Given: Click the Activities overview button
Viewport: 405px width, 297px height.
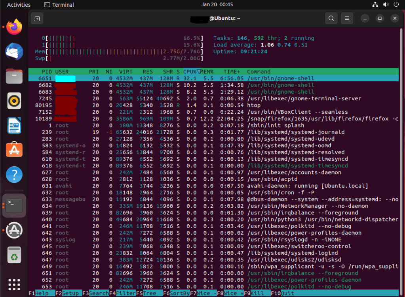Looking at the screenshot, I should 19,5.
